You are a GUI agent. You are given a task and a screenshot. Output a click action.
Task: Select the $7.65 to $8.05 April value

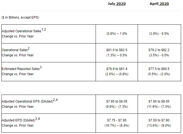tap(159, 102)
